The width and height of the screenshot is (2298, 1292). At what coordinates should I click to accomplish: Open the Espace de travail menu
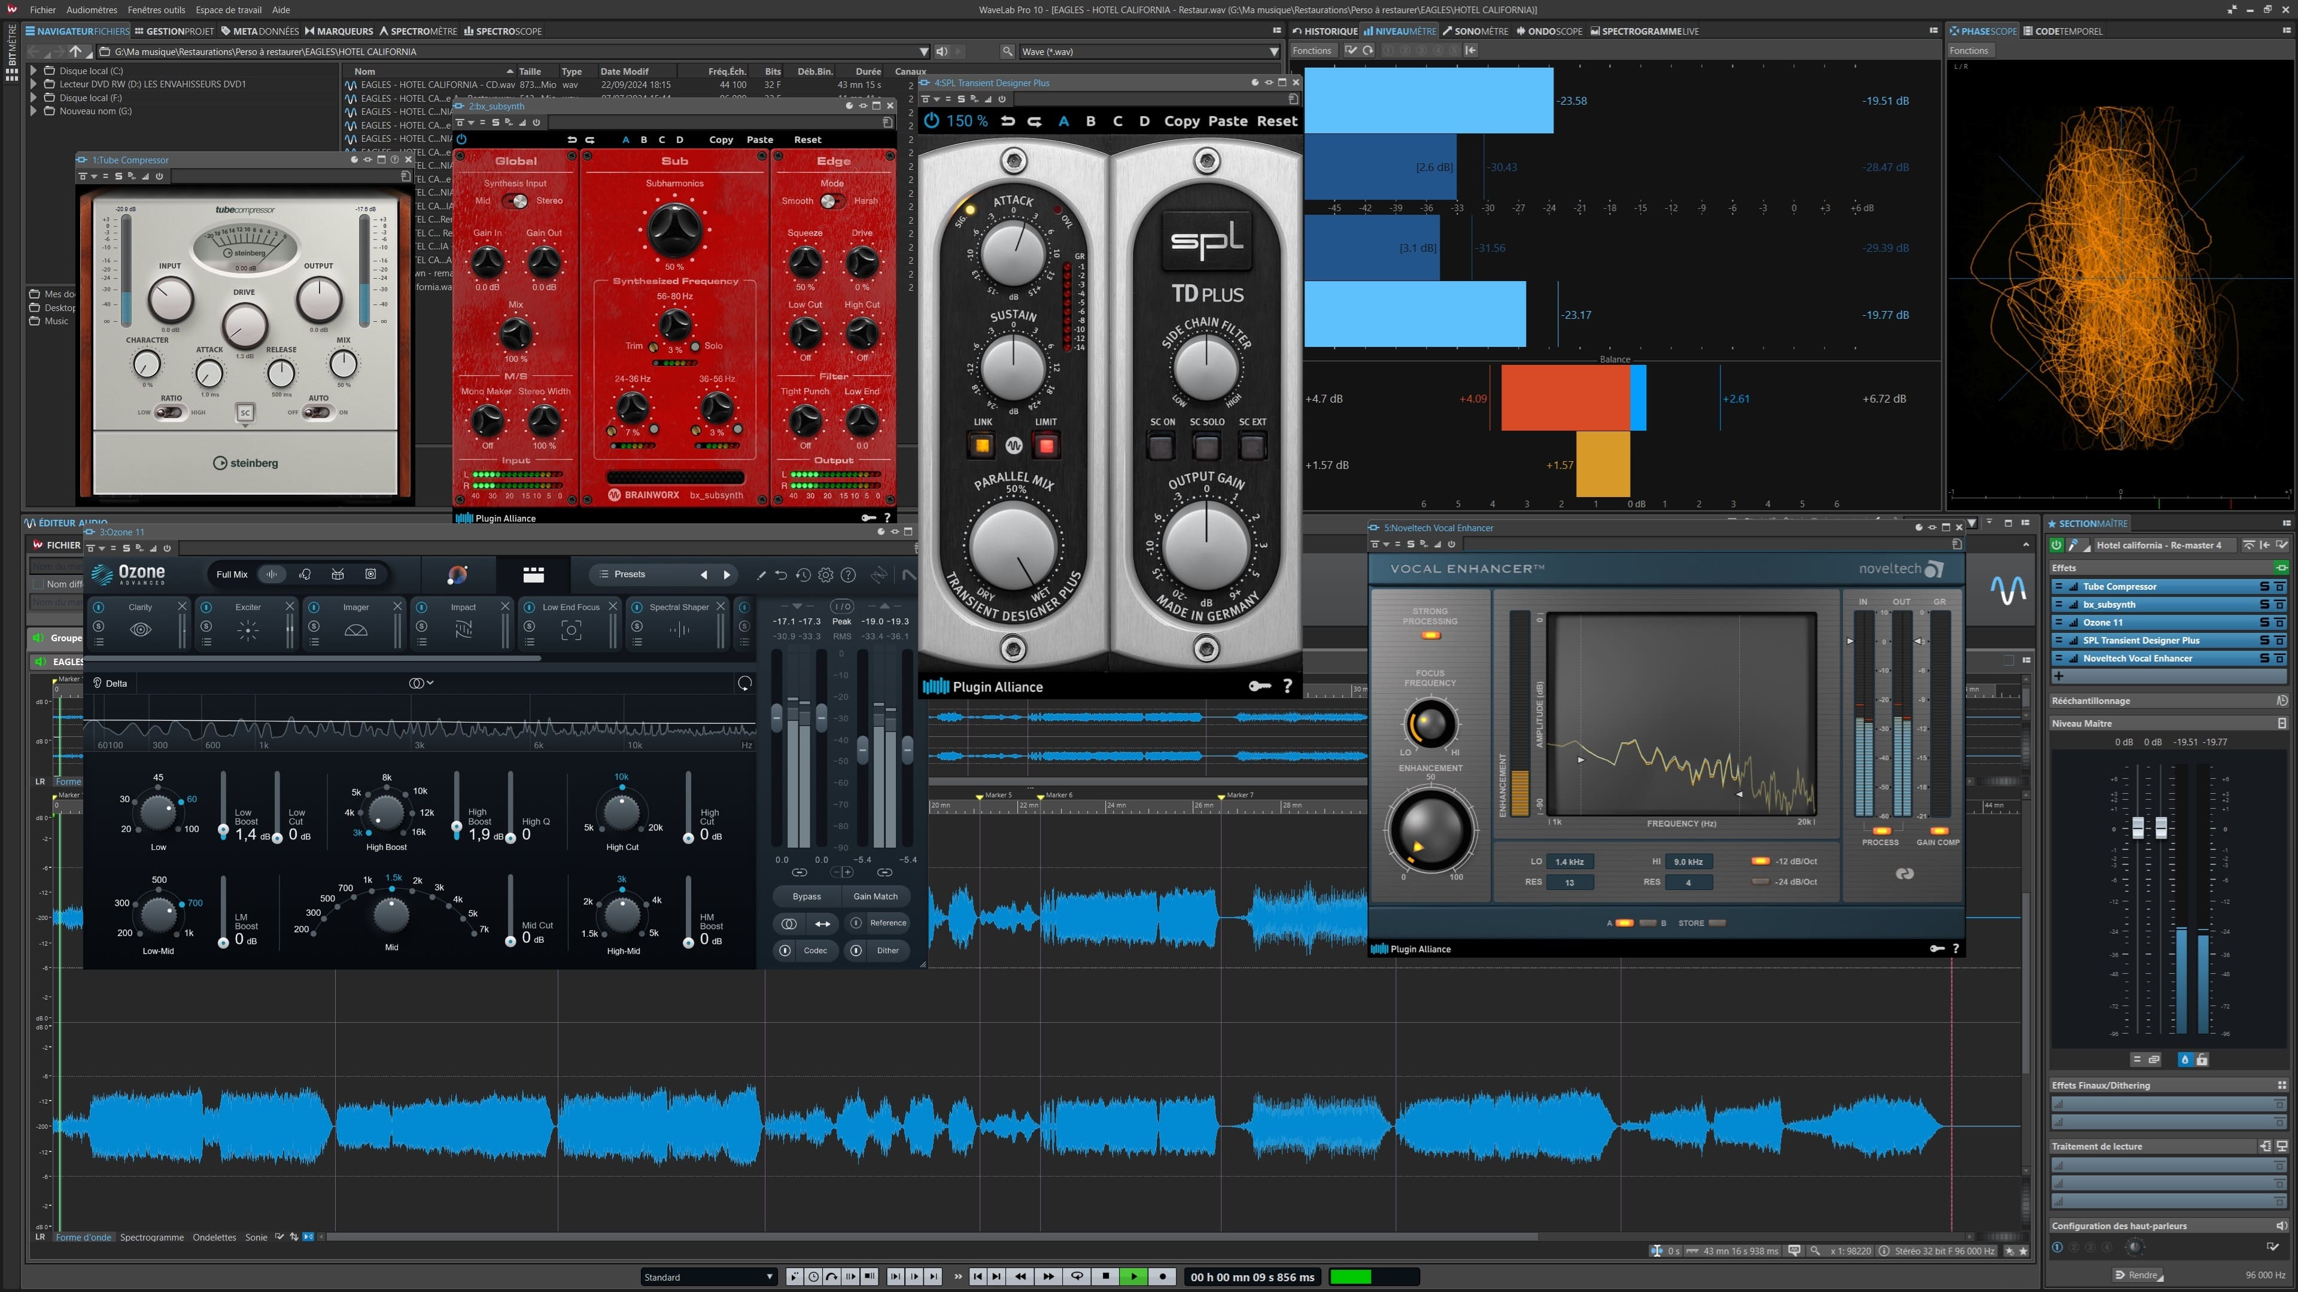pyautogui.click(x=229, y=10)
